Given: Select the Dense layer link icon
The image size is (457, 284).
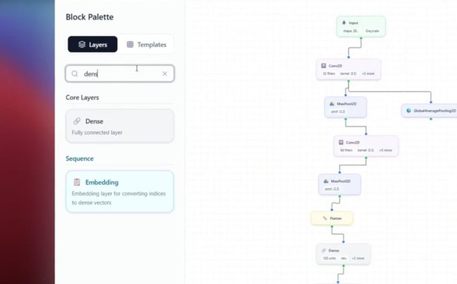Looking at the screenshot, I should click(x=77, y=121).
